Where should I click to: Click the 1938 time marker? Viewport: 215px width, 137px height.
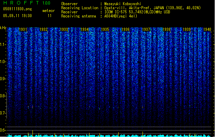[x=166, y=29]
